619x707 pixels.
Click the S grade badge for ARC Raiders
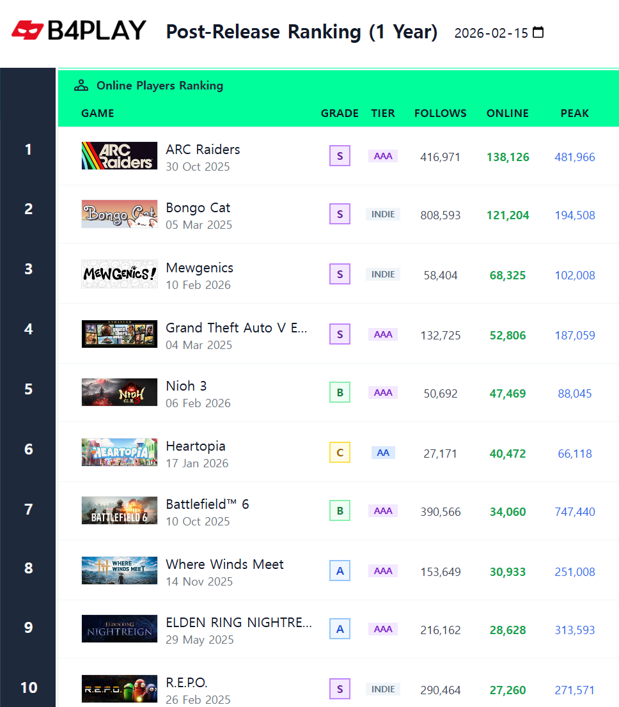click(340, 156)
